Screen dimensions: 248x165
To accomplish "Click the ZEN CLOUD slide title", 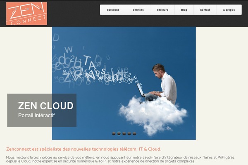I will [45, 106].
